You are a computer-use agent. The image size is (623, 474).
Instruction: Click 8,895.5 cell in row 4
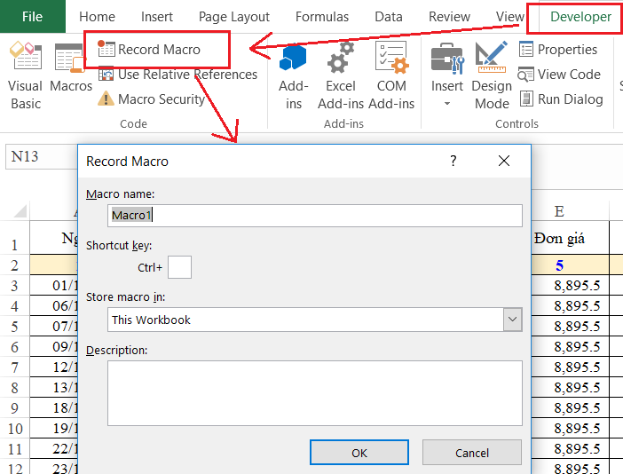pos(570,305)
